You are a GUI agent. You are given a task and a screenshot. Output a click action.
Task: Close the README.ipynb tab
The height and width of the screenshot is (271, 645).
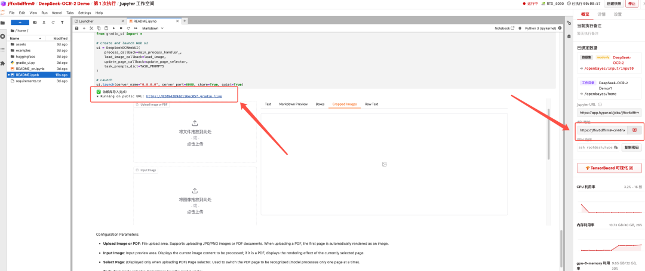click(178, 21)
